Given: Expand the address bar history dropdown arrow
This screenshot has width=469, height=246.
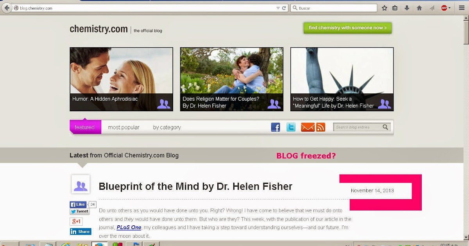Looking at the screenshot, I should tap(278, 8).
